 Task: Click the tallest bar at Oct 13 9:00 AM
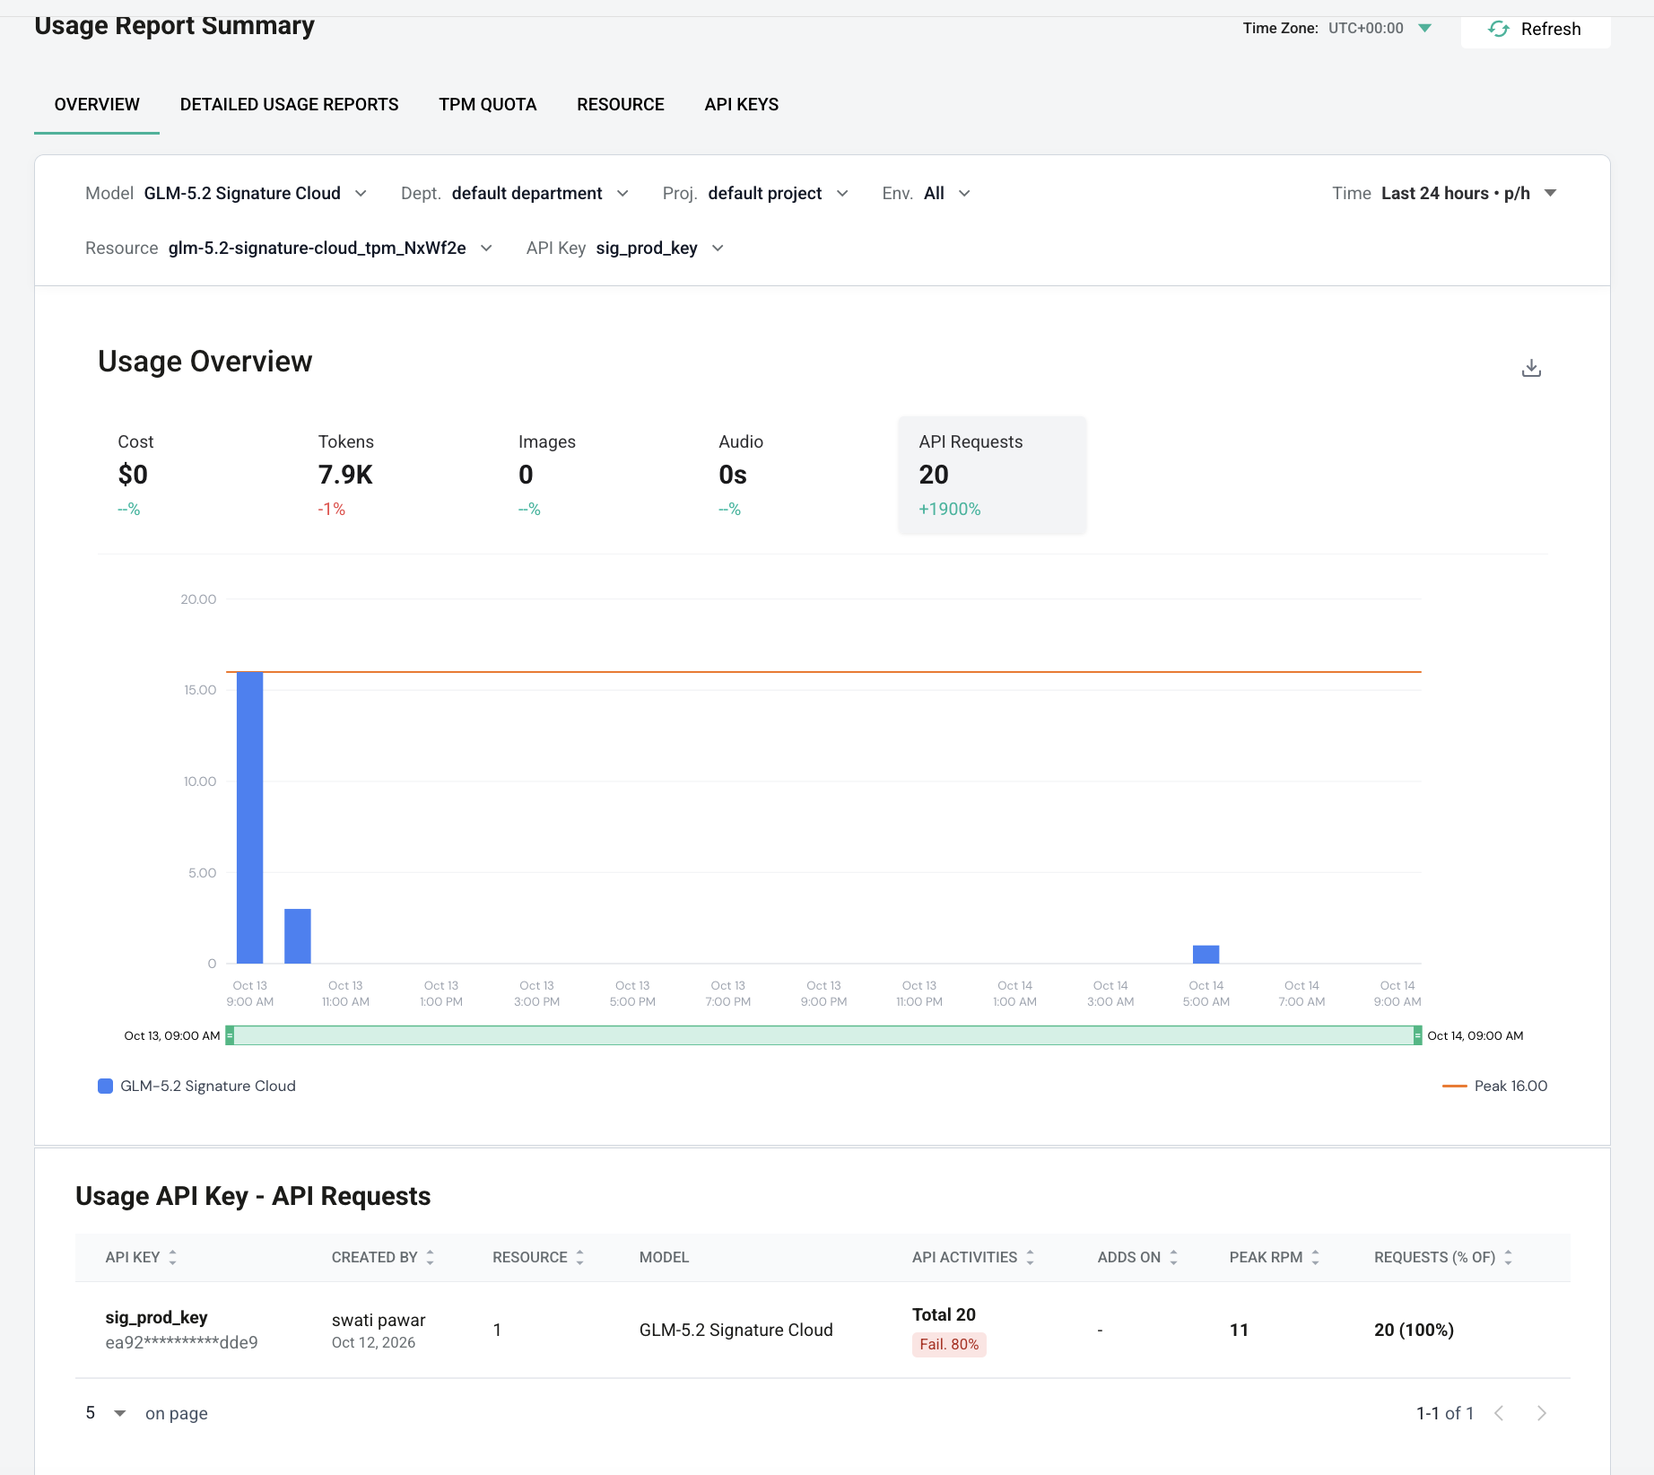coord(249,817)
